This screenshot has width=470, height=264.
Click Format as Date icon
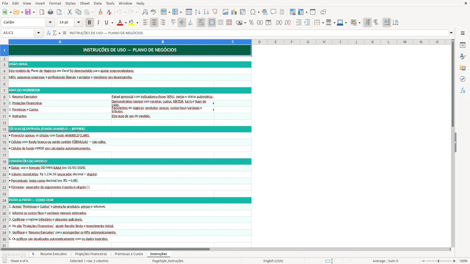pos(268,23)
